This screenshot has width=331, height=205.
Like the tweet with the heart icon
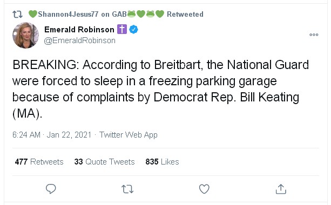coord(204,189)
